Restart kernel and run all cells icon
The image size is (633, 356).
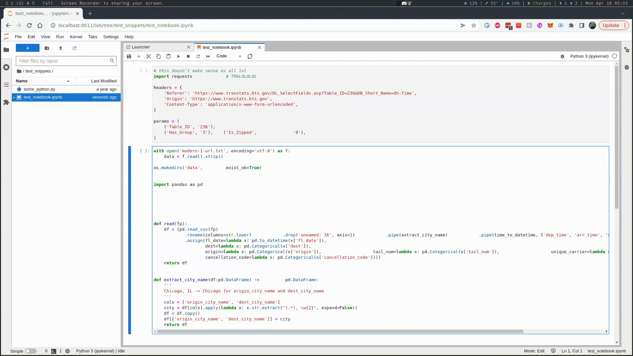[x=208, y=56]
